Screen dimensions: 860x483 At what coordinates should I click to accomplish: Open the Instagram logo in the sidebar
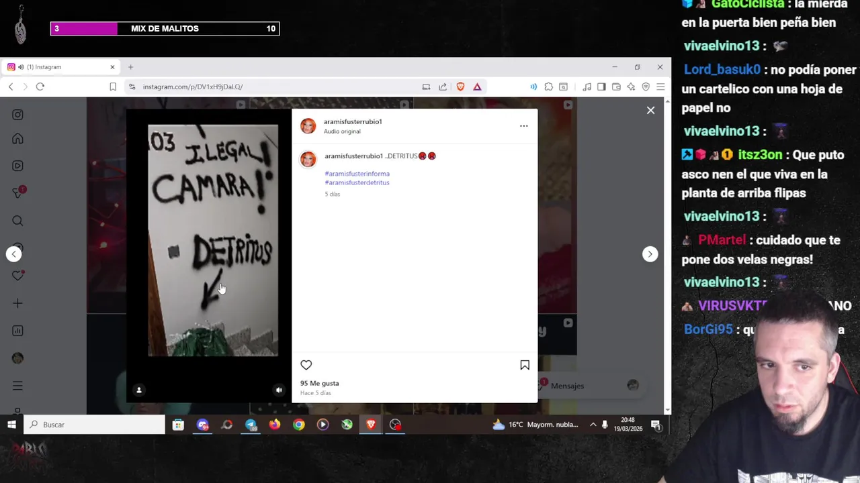click(17, 115)
